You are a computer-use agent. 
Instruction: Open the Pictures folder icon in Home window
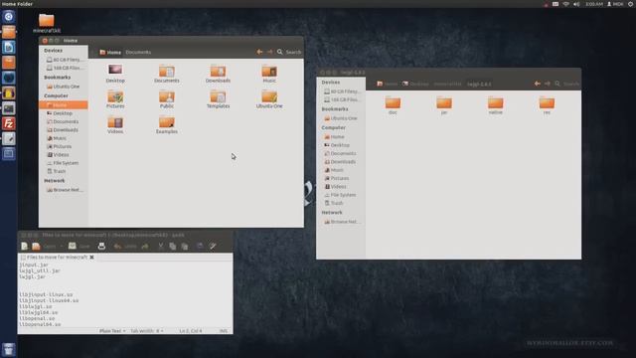[115, 99]
